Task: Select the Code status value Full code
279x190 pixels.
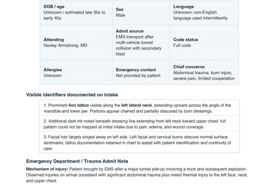Action: pyautogui.click(x=182, y=45)
